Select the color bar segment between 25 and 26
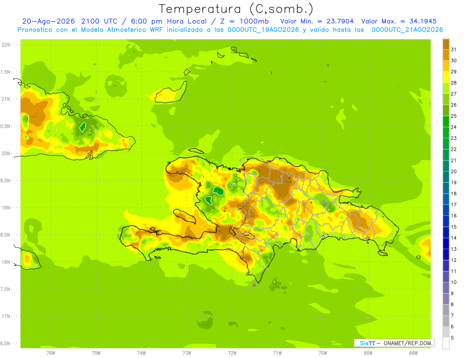 coord(446,110)
